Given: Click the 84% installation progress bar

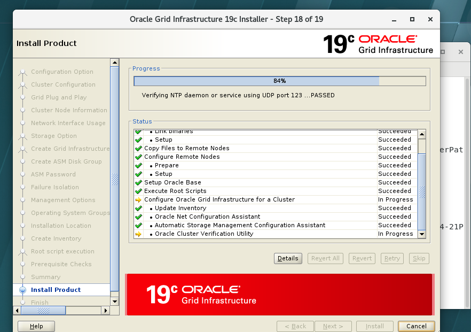Looking at the screenshot, I should (x=280, y=81).
